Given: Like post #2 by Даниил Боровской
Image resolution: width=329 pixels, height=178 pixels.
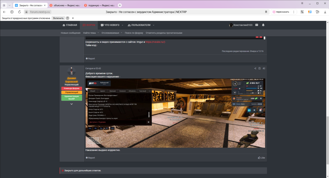Looking at the screenshot, I should tap(261, 158).
